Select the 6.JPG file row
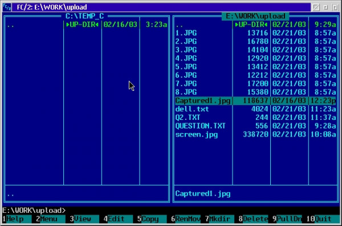 [x=255, y=75]
